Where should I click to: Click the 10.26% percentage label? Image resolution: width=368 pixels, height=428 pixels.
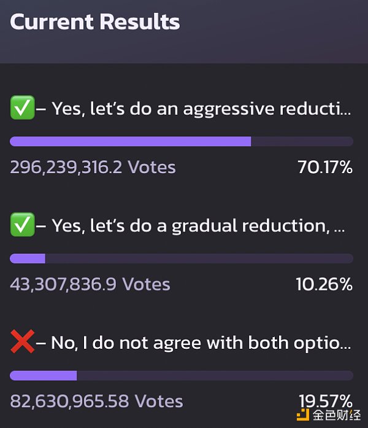[325, 284]
